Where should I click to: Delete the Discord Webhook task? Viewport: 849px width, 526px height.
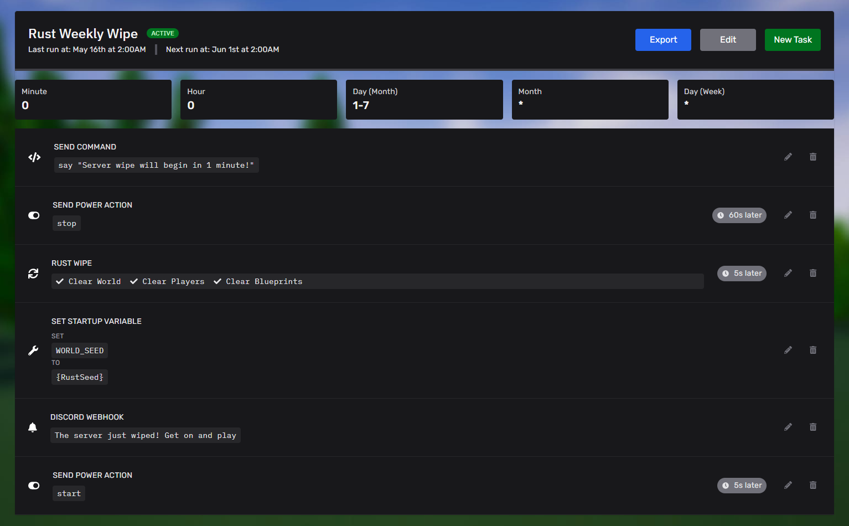(812, 427)
